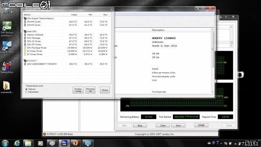Click '6 Bits per Primary Color' text
Screen dimensions: 261x147
(x=164, y=73)
